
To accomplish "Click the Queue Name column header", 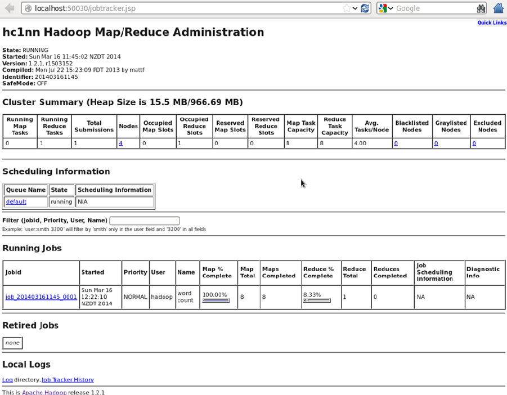I will click(26, 190).
